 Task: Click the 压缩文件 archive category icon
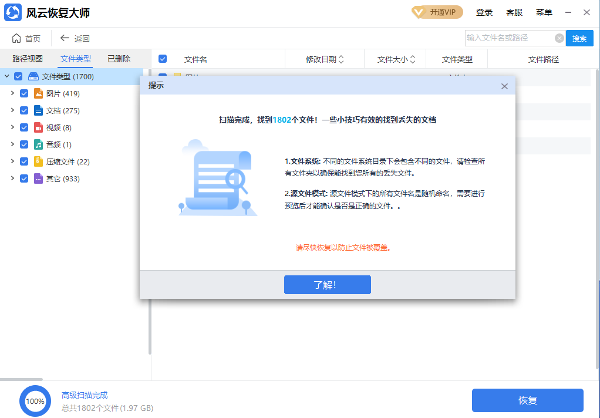coord(38,161)
